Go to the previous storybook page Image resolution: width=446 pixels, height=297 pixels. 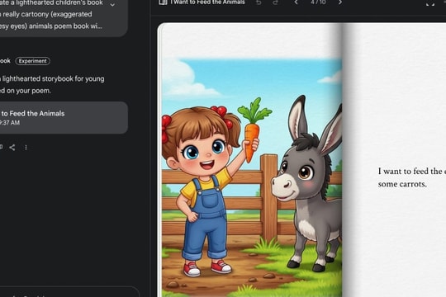point(296,2)
